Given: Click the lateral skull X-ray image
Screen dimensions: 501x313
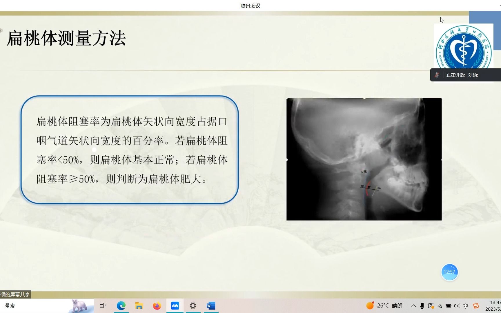Looking at the screenshot, I should [364, 159].
